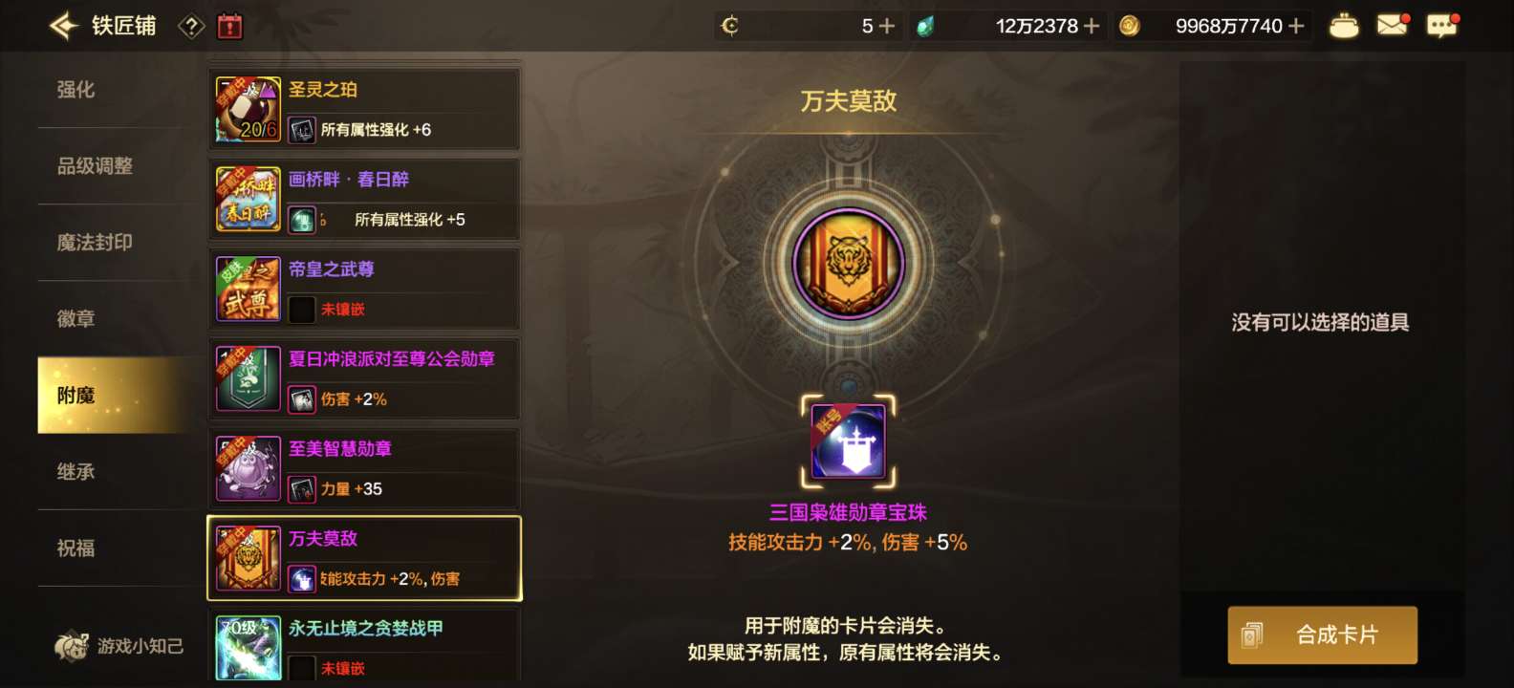The height and width of the screenshot is (688, 1514).
Task: Select 至美智慧勋章 item entry
Action: (364, 468)
